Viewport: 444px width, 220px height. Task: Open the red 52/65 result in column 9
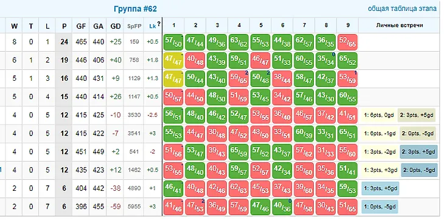[348, 42]
